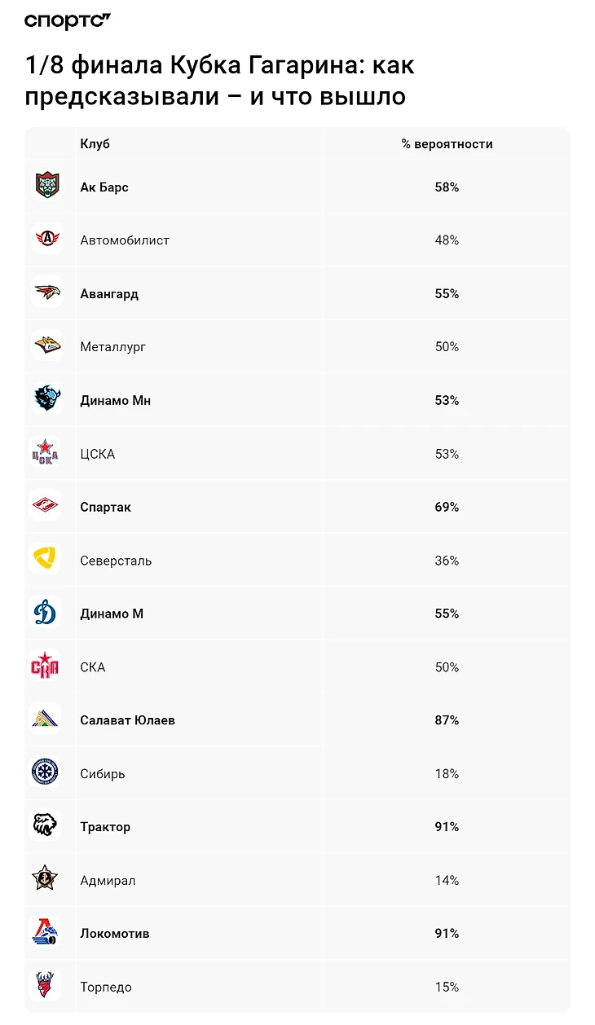The image size is (595, 1025).
Task: Click the Avtomobilist team logo
Action: click(47, 240)
